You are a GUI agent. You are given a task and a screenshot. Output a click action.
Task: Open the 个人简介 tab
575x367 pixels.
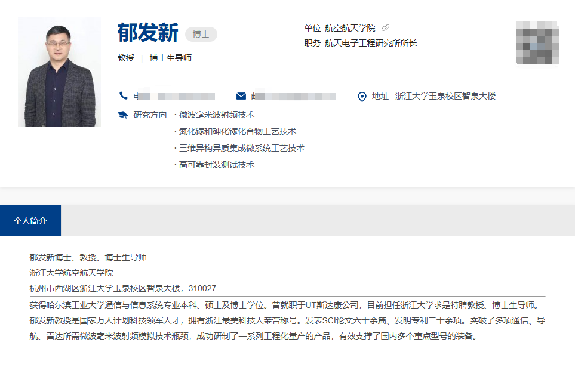click(30, 221)
